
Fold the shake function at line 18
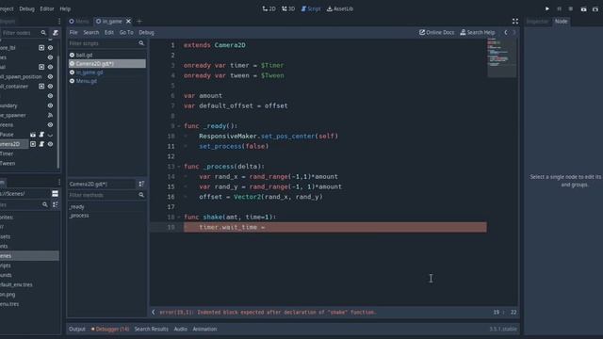(179, 218)
